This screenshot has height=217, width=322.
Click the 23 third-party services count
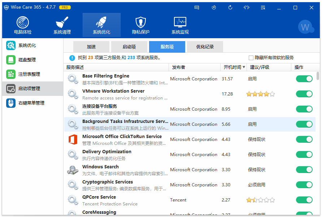tap(91, 58)
